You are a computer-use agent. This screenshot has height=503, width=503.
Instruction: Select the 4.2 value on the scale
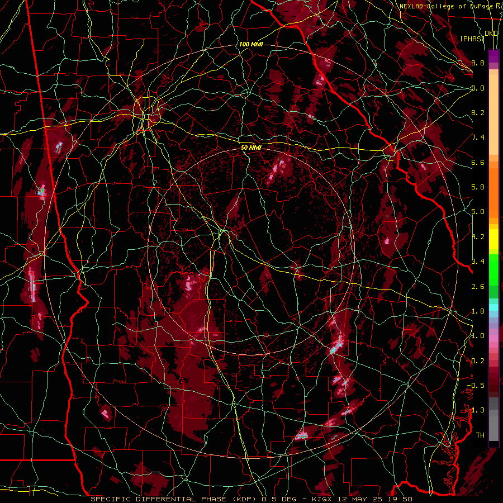[x=478, y=237]
